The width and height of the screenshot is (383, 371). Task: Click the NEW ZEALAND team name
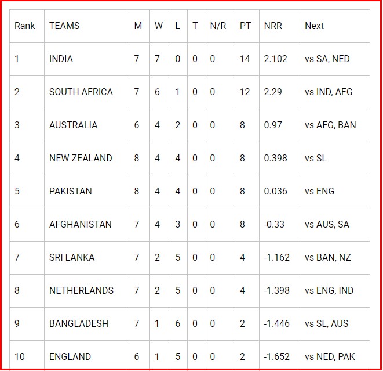[81, 158]
